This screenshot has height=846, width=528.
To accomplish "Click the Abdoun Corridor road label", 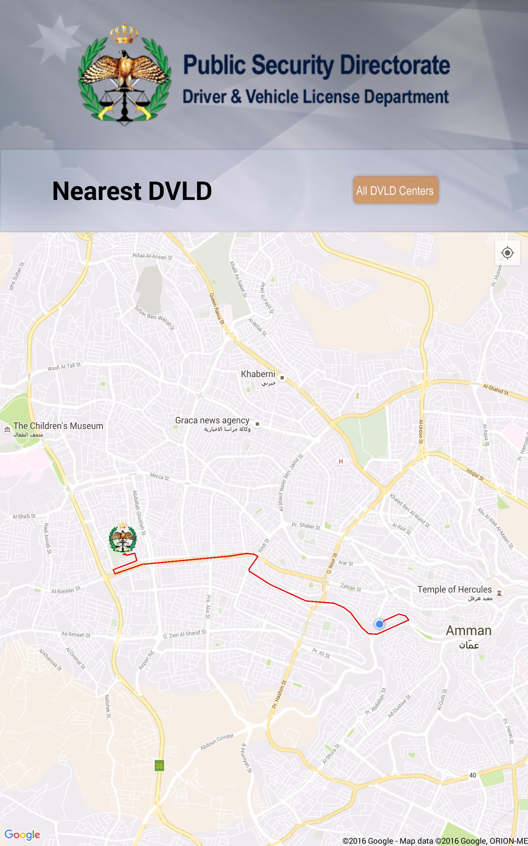I will pyautogui.click(x=217, y=742).
